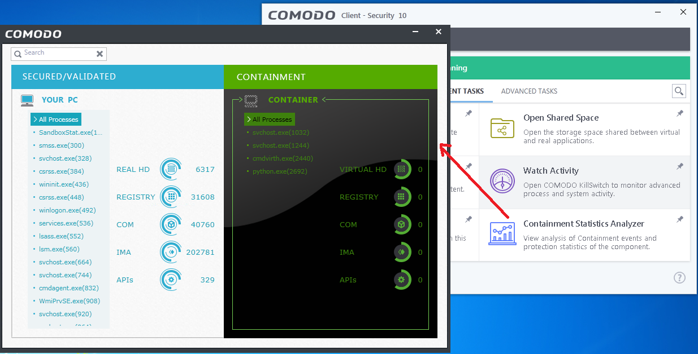Select winlogon.exe(492) process
698x354 pixels.
67,210
